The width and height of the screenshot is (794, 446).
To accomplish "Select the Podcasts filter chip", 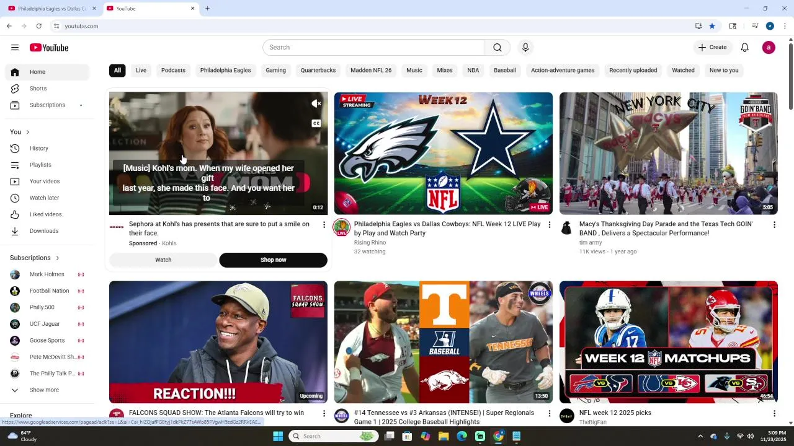I will pyautogui.click(x=173, y=71).
